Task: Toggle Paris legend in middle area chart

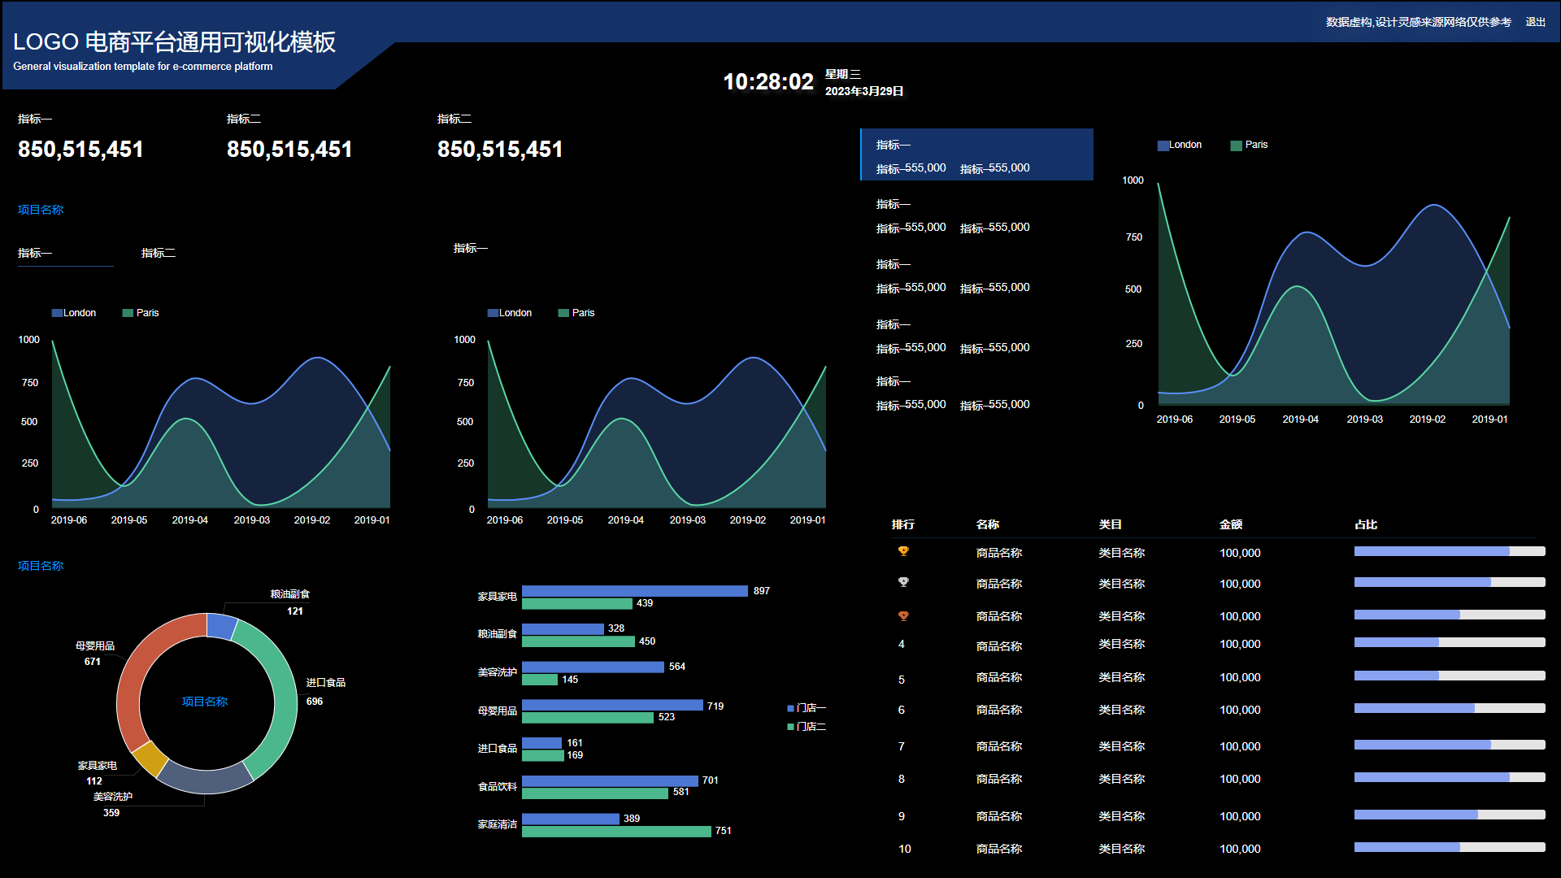Action: click(x=576, y=313)
